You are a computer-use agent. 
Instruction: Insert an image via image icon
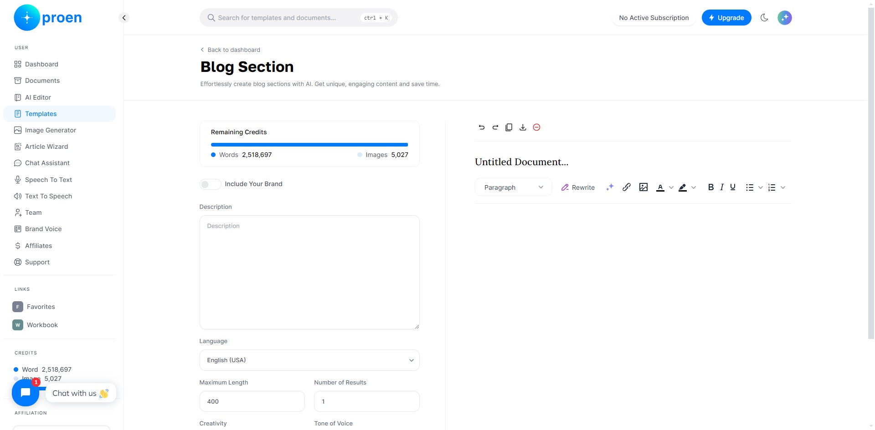coord(643,187)
